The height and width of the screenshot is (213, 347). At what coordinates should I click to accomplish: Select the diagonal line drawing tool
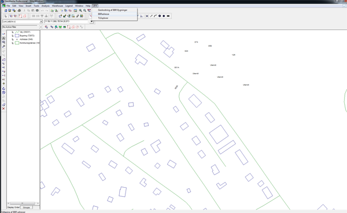point(151,16)
